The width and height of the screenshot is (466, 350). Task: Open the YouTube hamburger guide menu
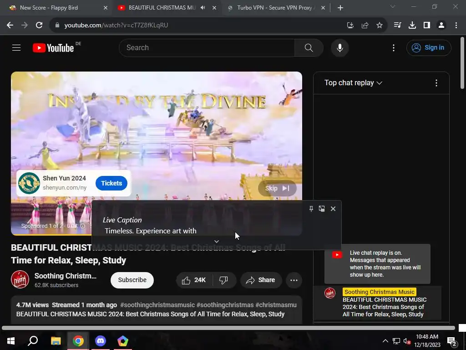(x=16, y=47)
